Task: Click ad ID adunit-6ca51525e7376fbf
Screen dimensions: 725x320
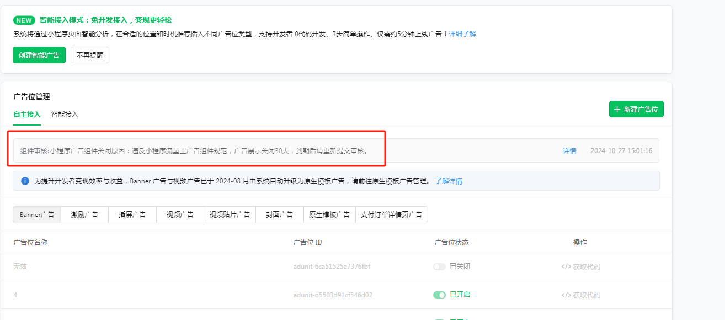Action: pyautogui.click(x=332, y=267)
